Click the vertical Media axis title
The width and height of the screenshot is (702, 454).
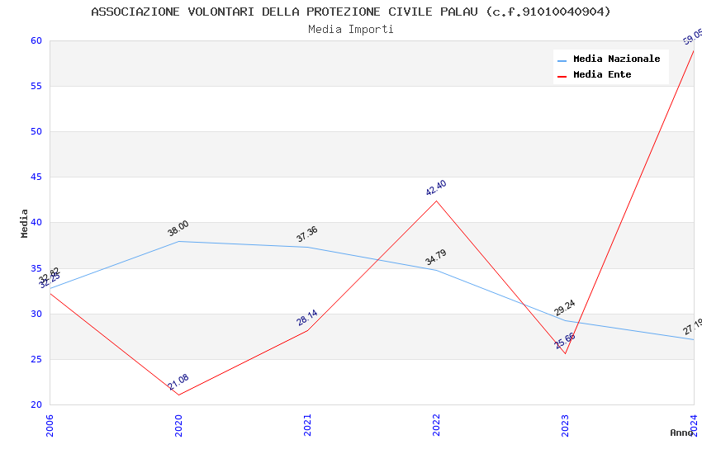pos(25,223)
